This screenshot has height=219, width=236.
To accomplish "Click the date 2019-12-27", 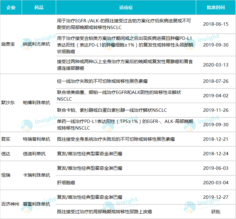I will click(216, 197).
